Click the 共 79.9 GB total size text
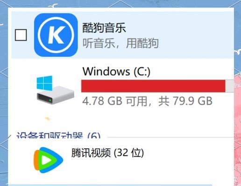Image resolution: width=241 pixels, height=186 pixels. pos(185,101)
